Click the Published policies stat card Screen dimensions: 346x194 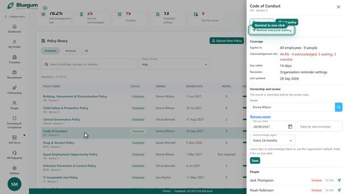coord(168,19)
